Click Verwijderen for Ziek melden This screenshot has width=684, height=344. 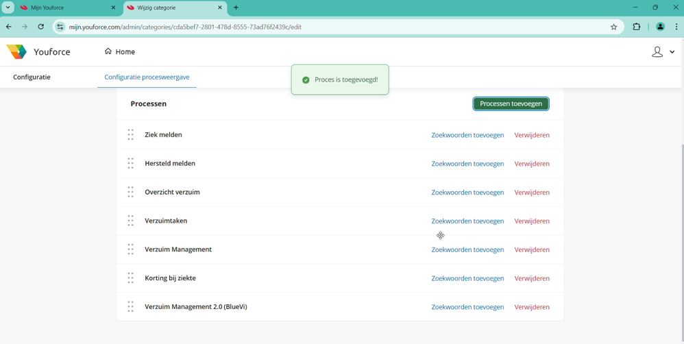(532, 135)
